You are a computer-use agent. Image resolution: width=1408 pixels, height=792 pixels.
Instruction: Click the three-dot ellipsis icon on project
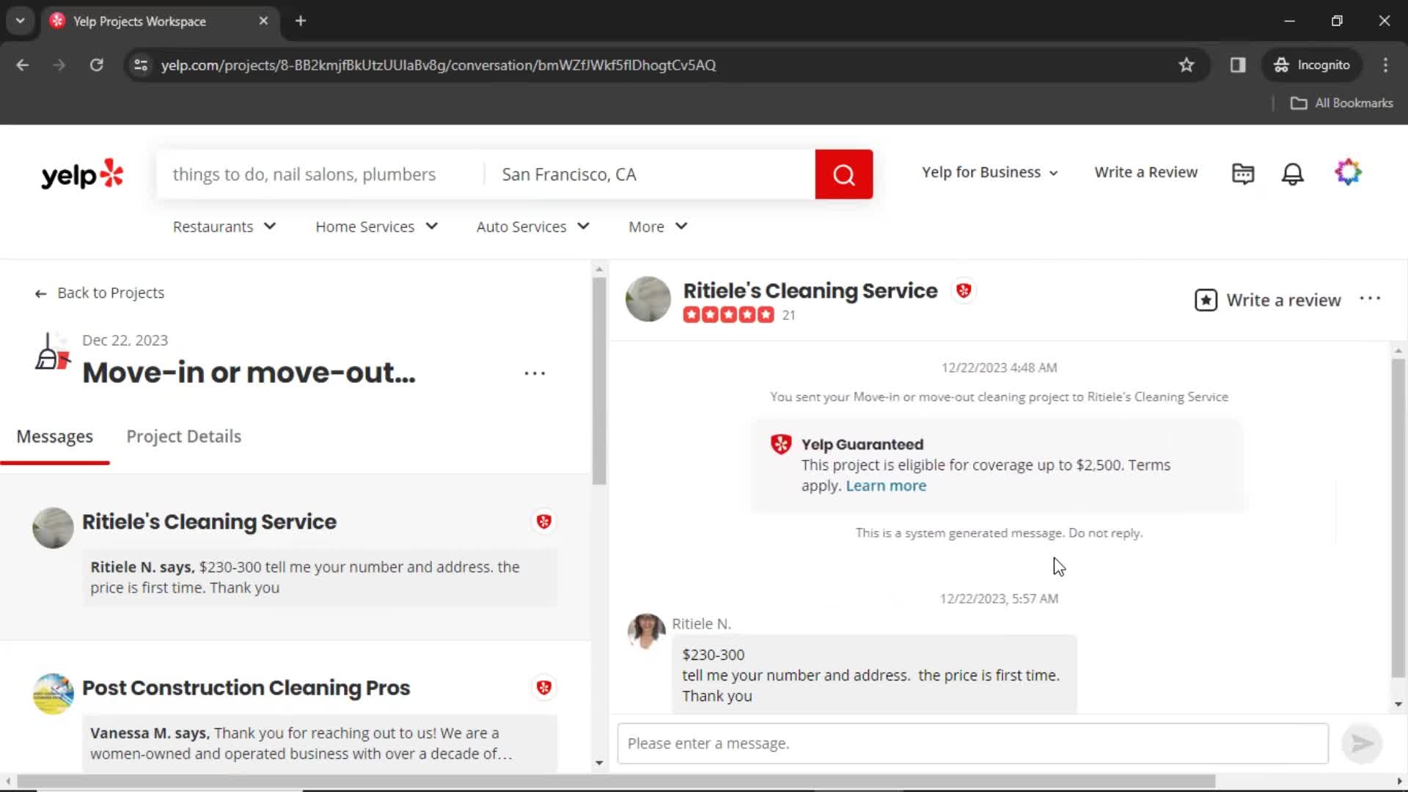(x=535, y=373)
